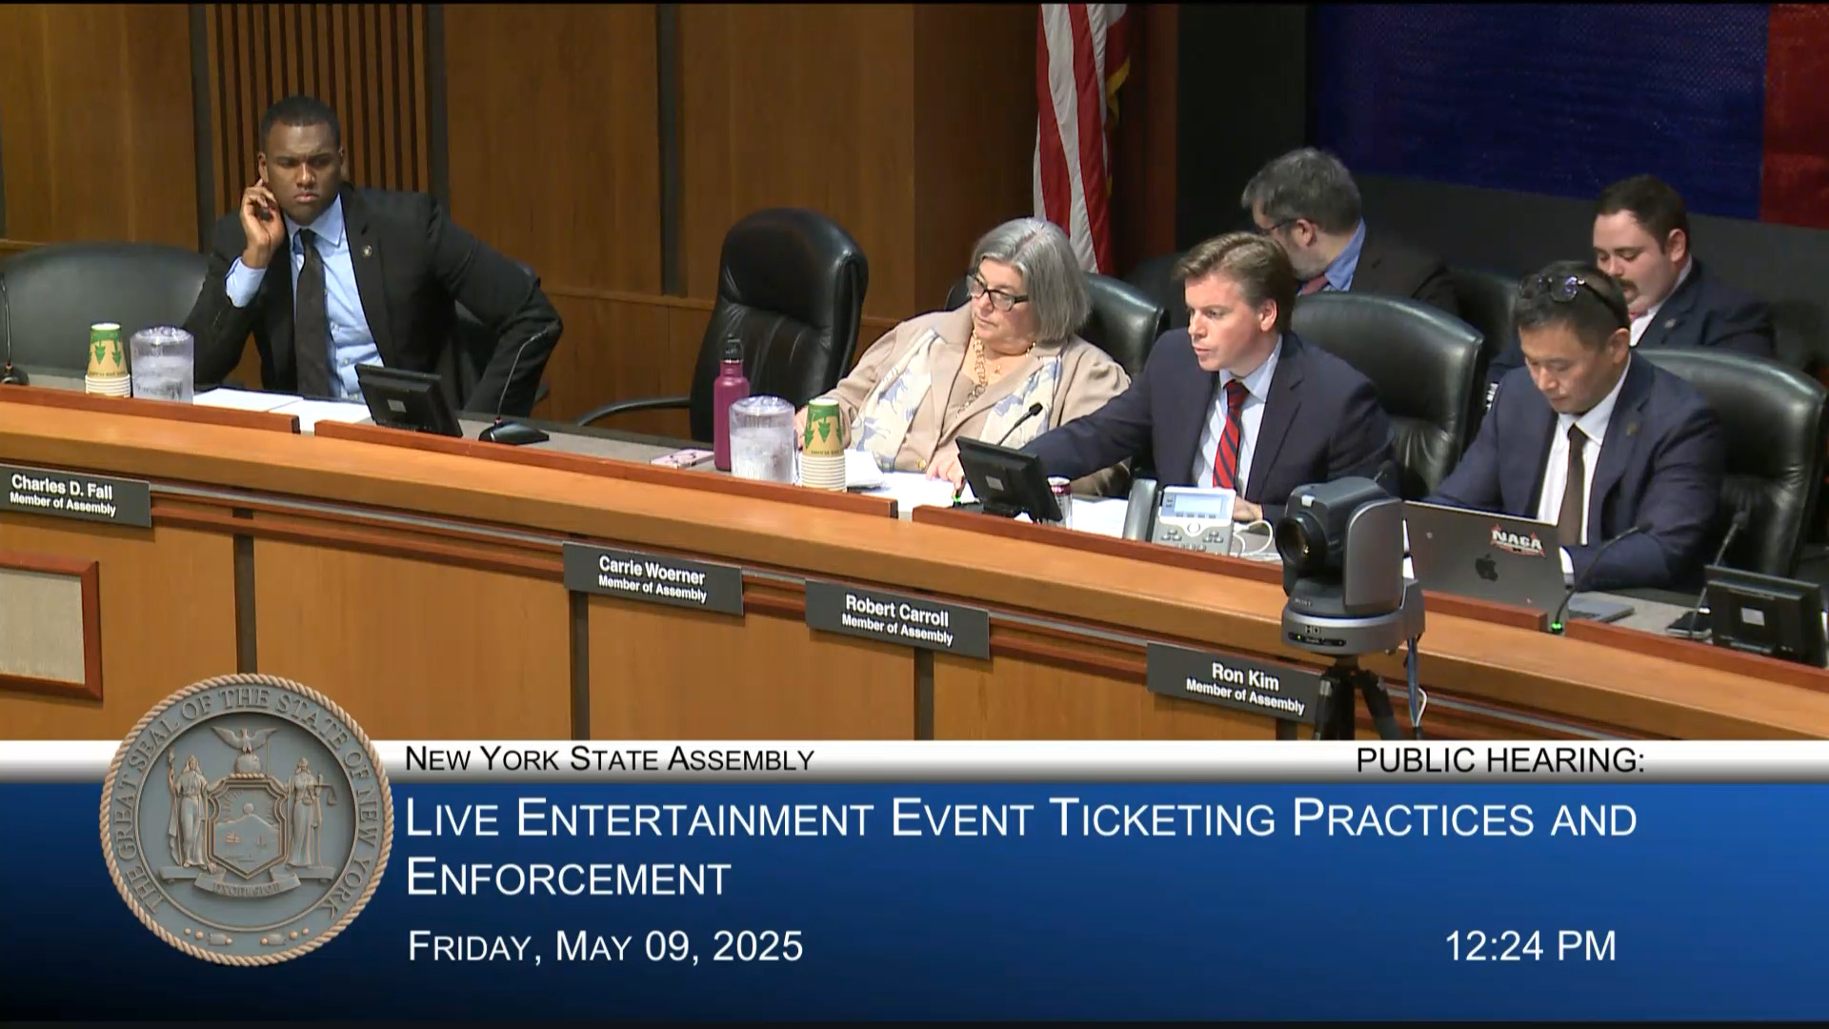
Task: Click the Friday, May 09, 2025 date
Action: pos(606,946)
